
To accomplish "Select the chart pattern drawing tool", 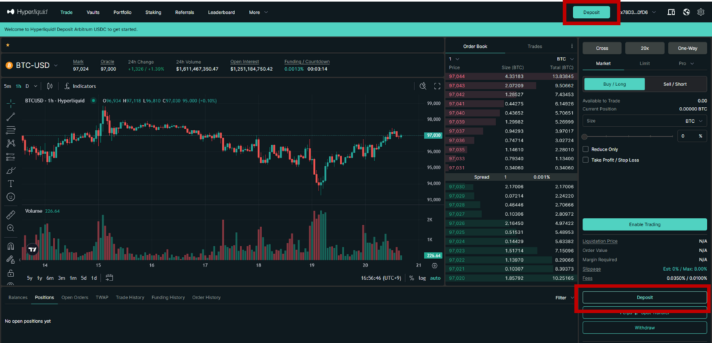I will (11, 143).
